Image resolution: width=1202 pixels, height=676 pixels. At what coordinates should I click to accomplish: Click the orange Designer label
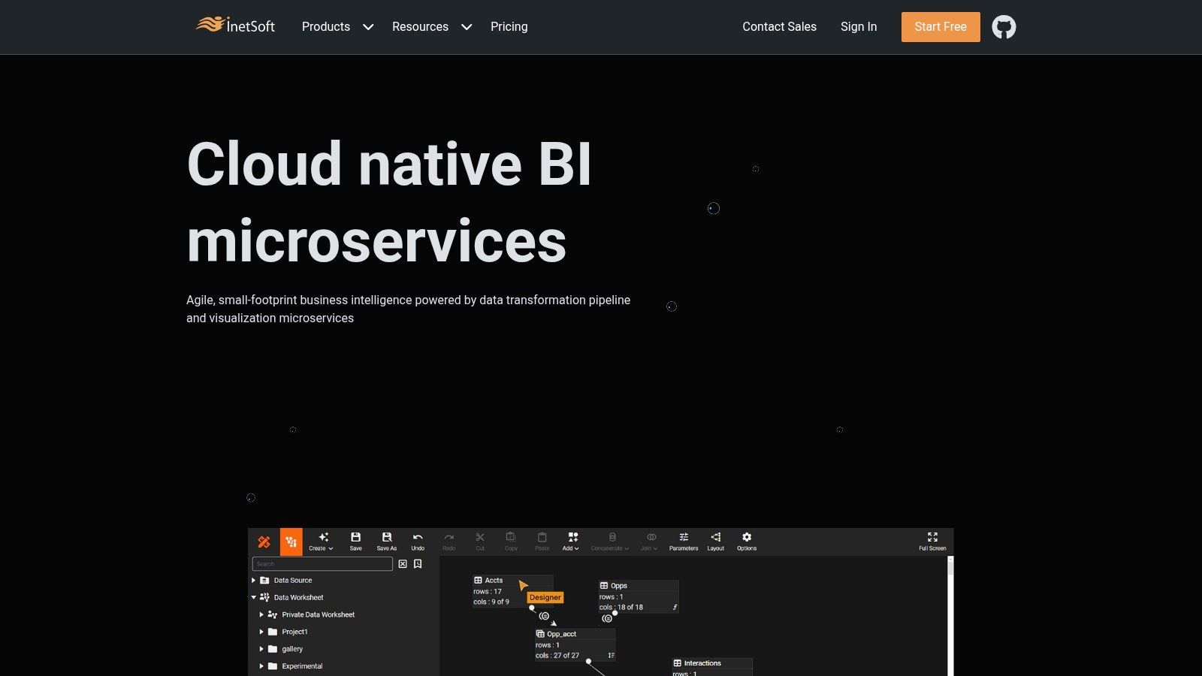(x=545, y=598)
